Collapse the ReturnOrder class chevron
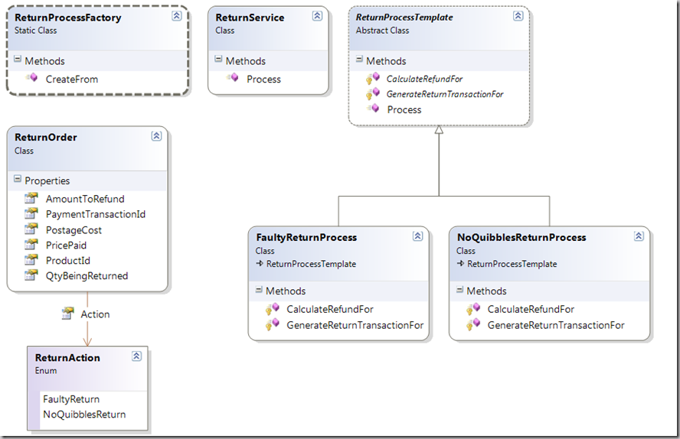This screenshot has width=680, height=439. click(156, 136)
